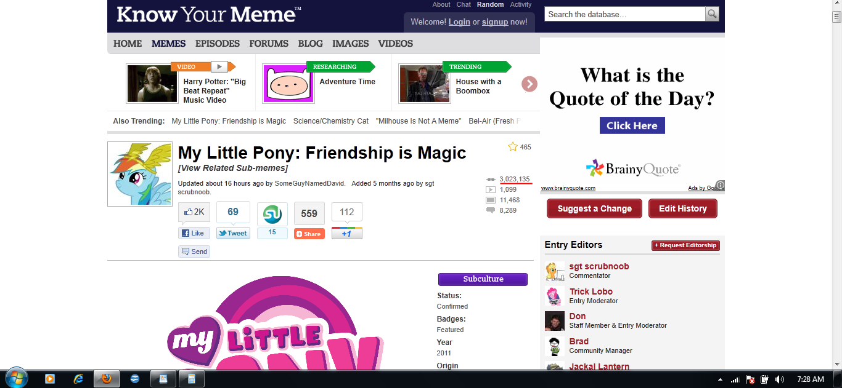
Task: Open the FORUMS nav item
Action: pos(269,44)
